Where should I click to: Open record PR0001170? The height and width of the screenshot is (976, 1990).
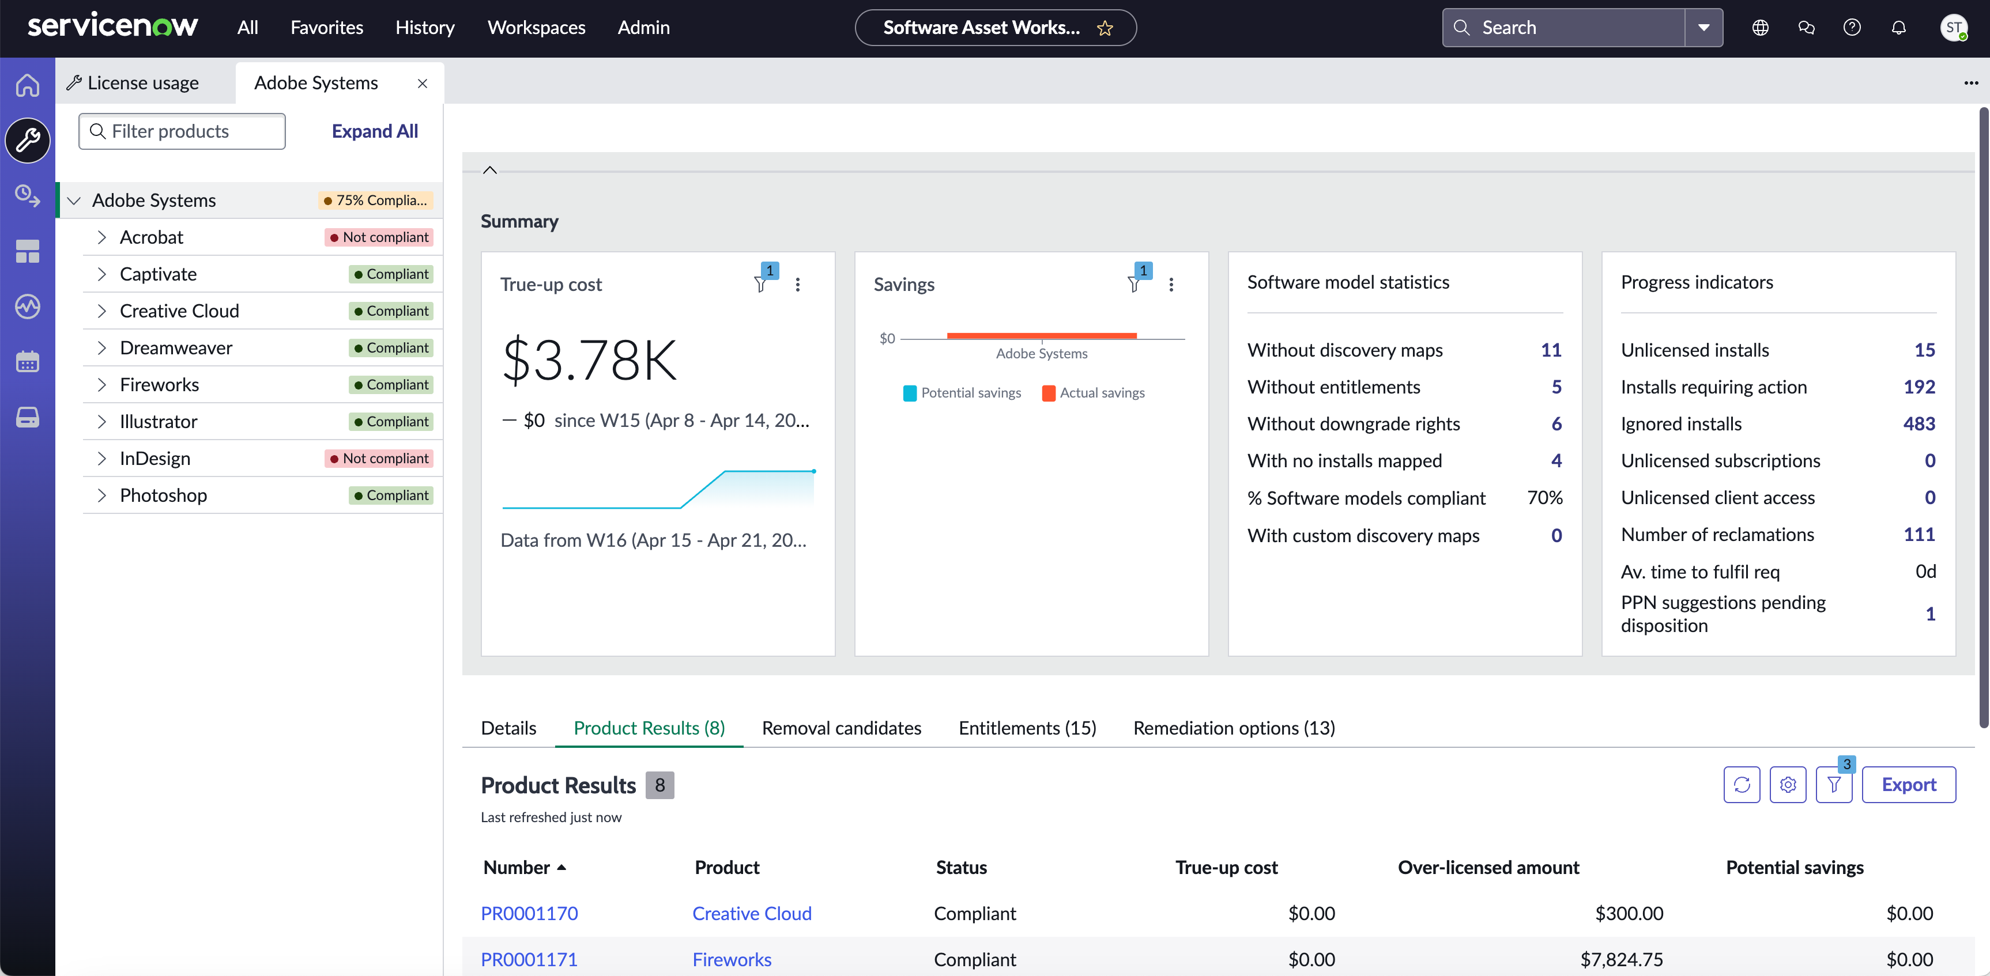(x=529, y=913)
